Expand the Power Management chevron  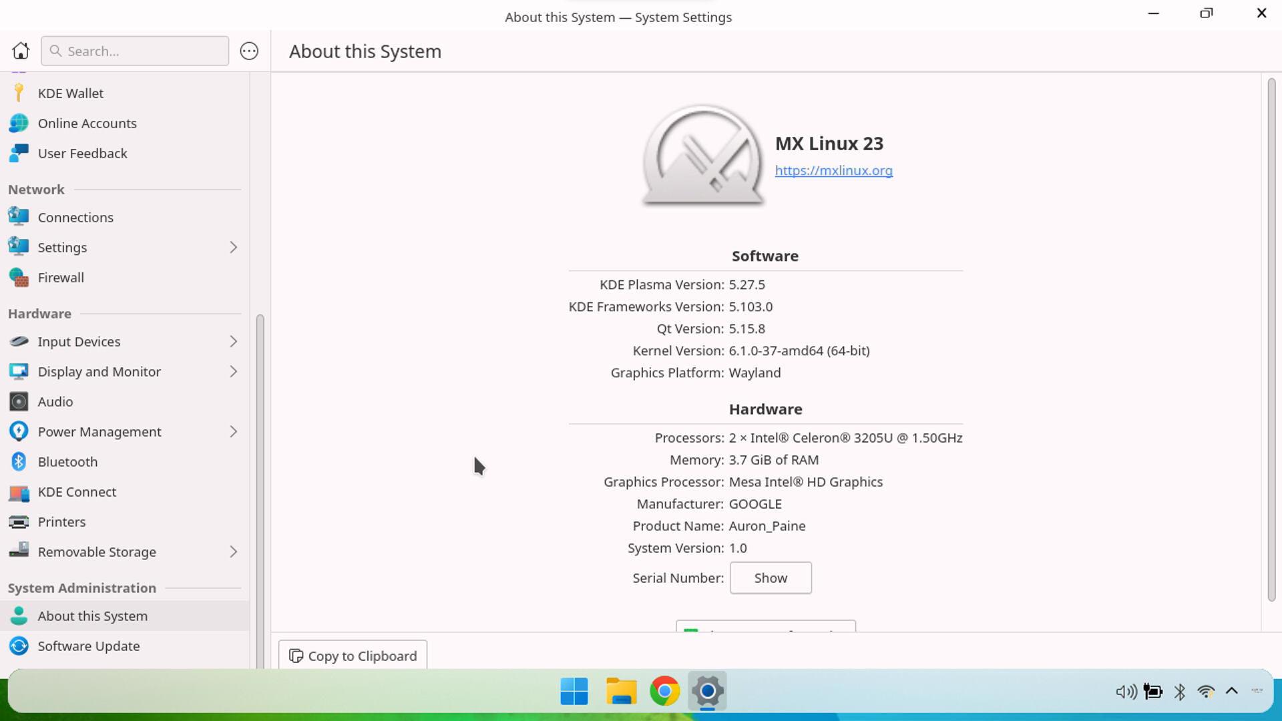[233, 431]
